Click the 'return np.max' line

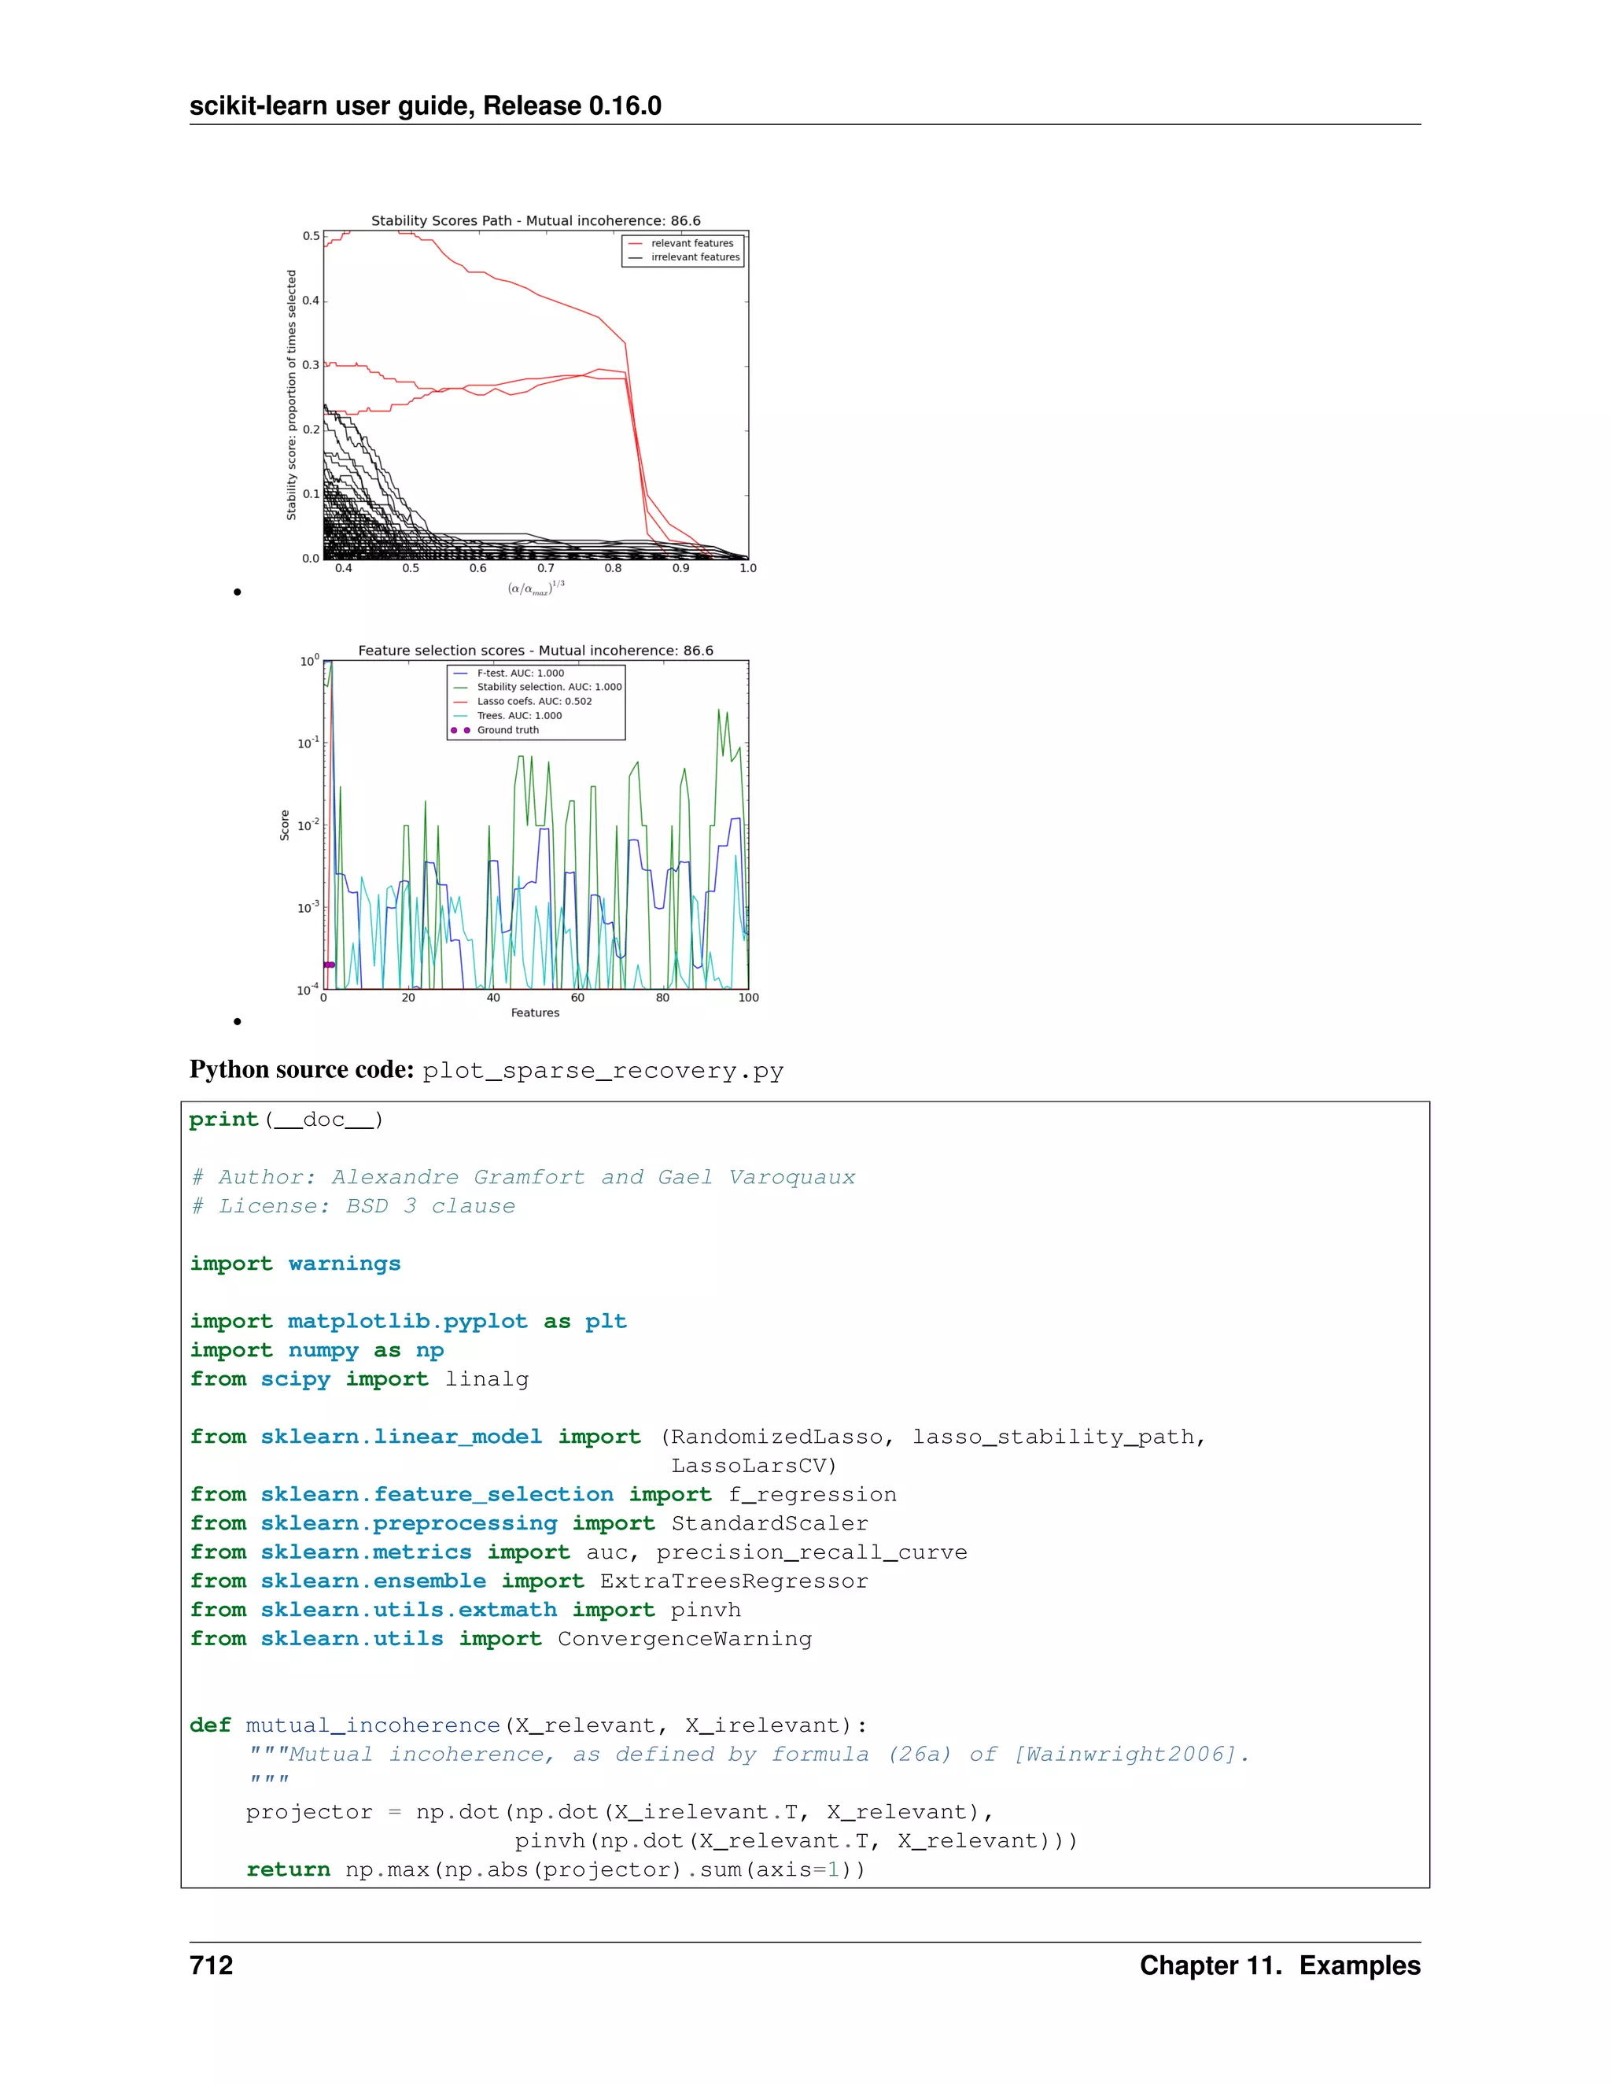coord(556,1869)
